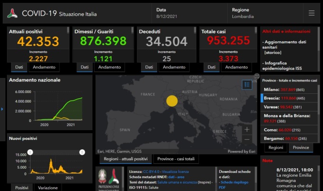Click the yellow Lombardia circle on map

tap(172, 100)
